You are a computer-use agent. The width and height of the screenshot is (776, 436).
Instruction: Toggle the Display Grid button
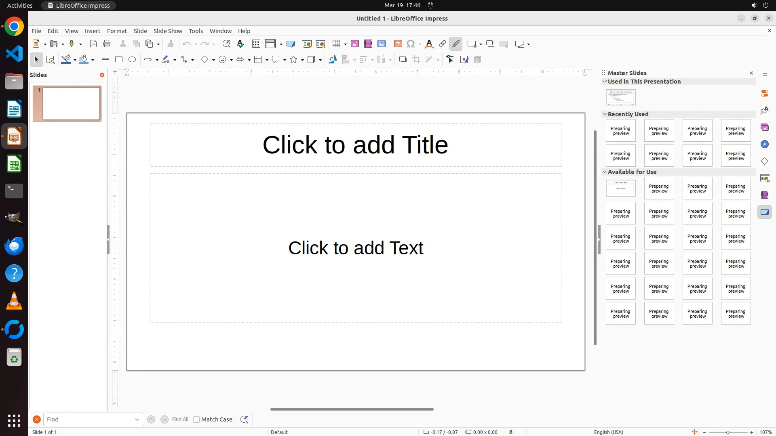[256, 44]
